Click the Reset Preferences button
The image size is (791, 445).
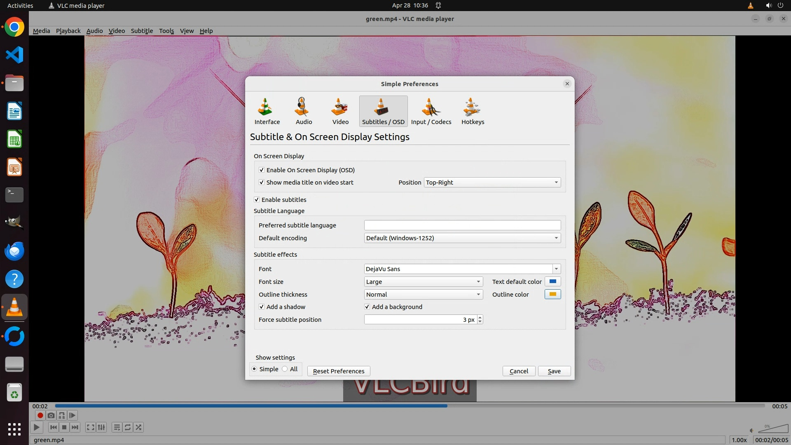pyautogui.click(x=338, y=371)
